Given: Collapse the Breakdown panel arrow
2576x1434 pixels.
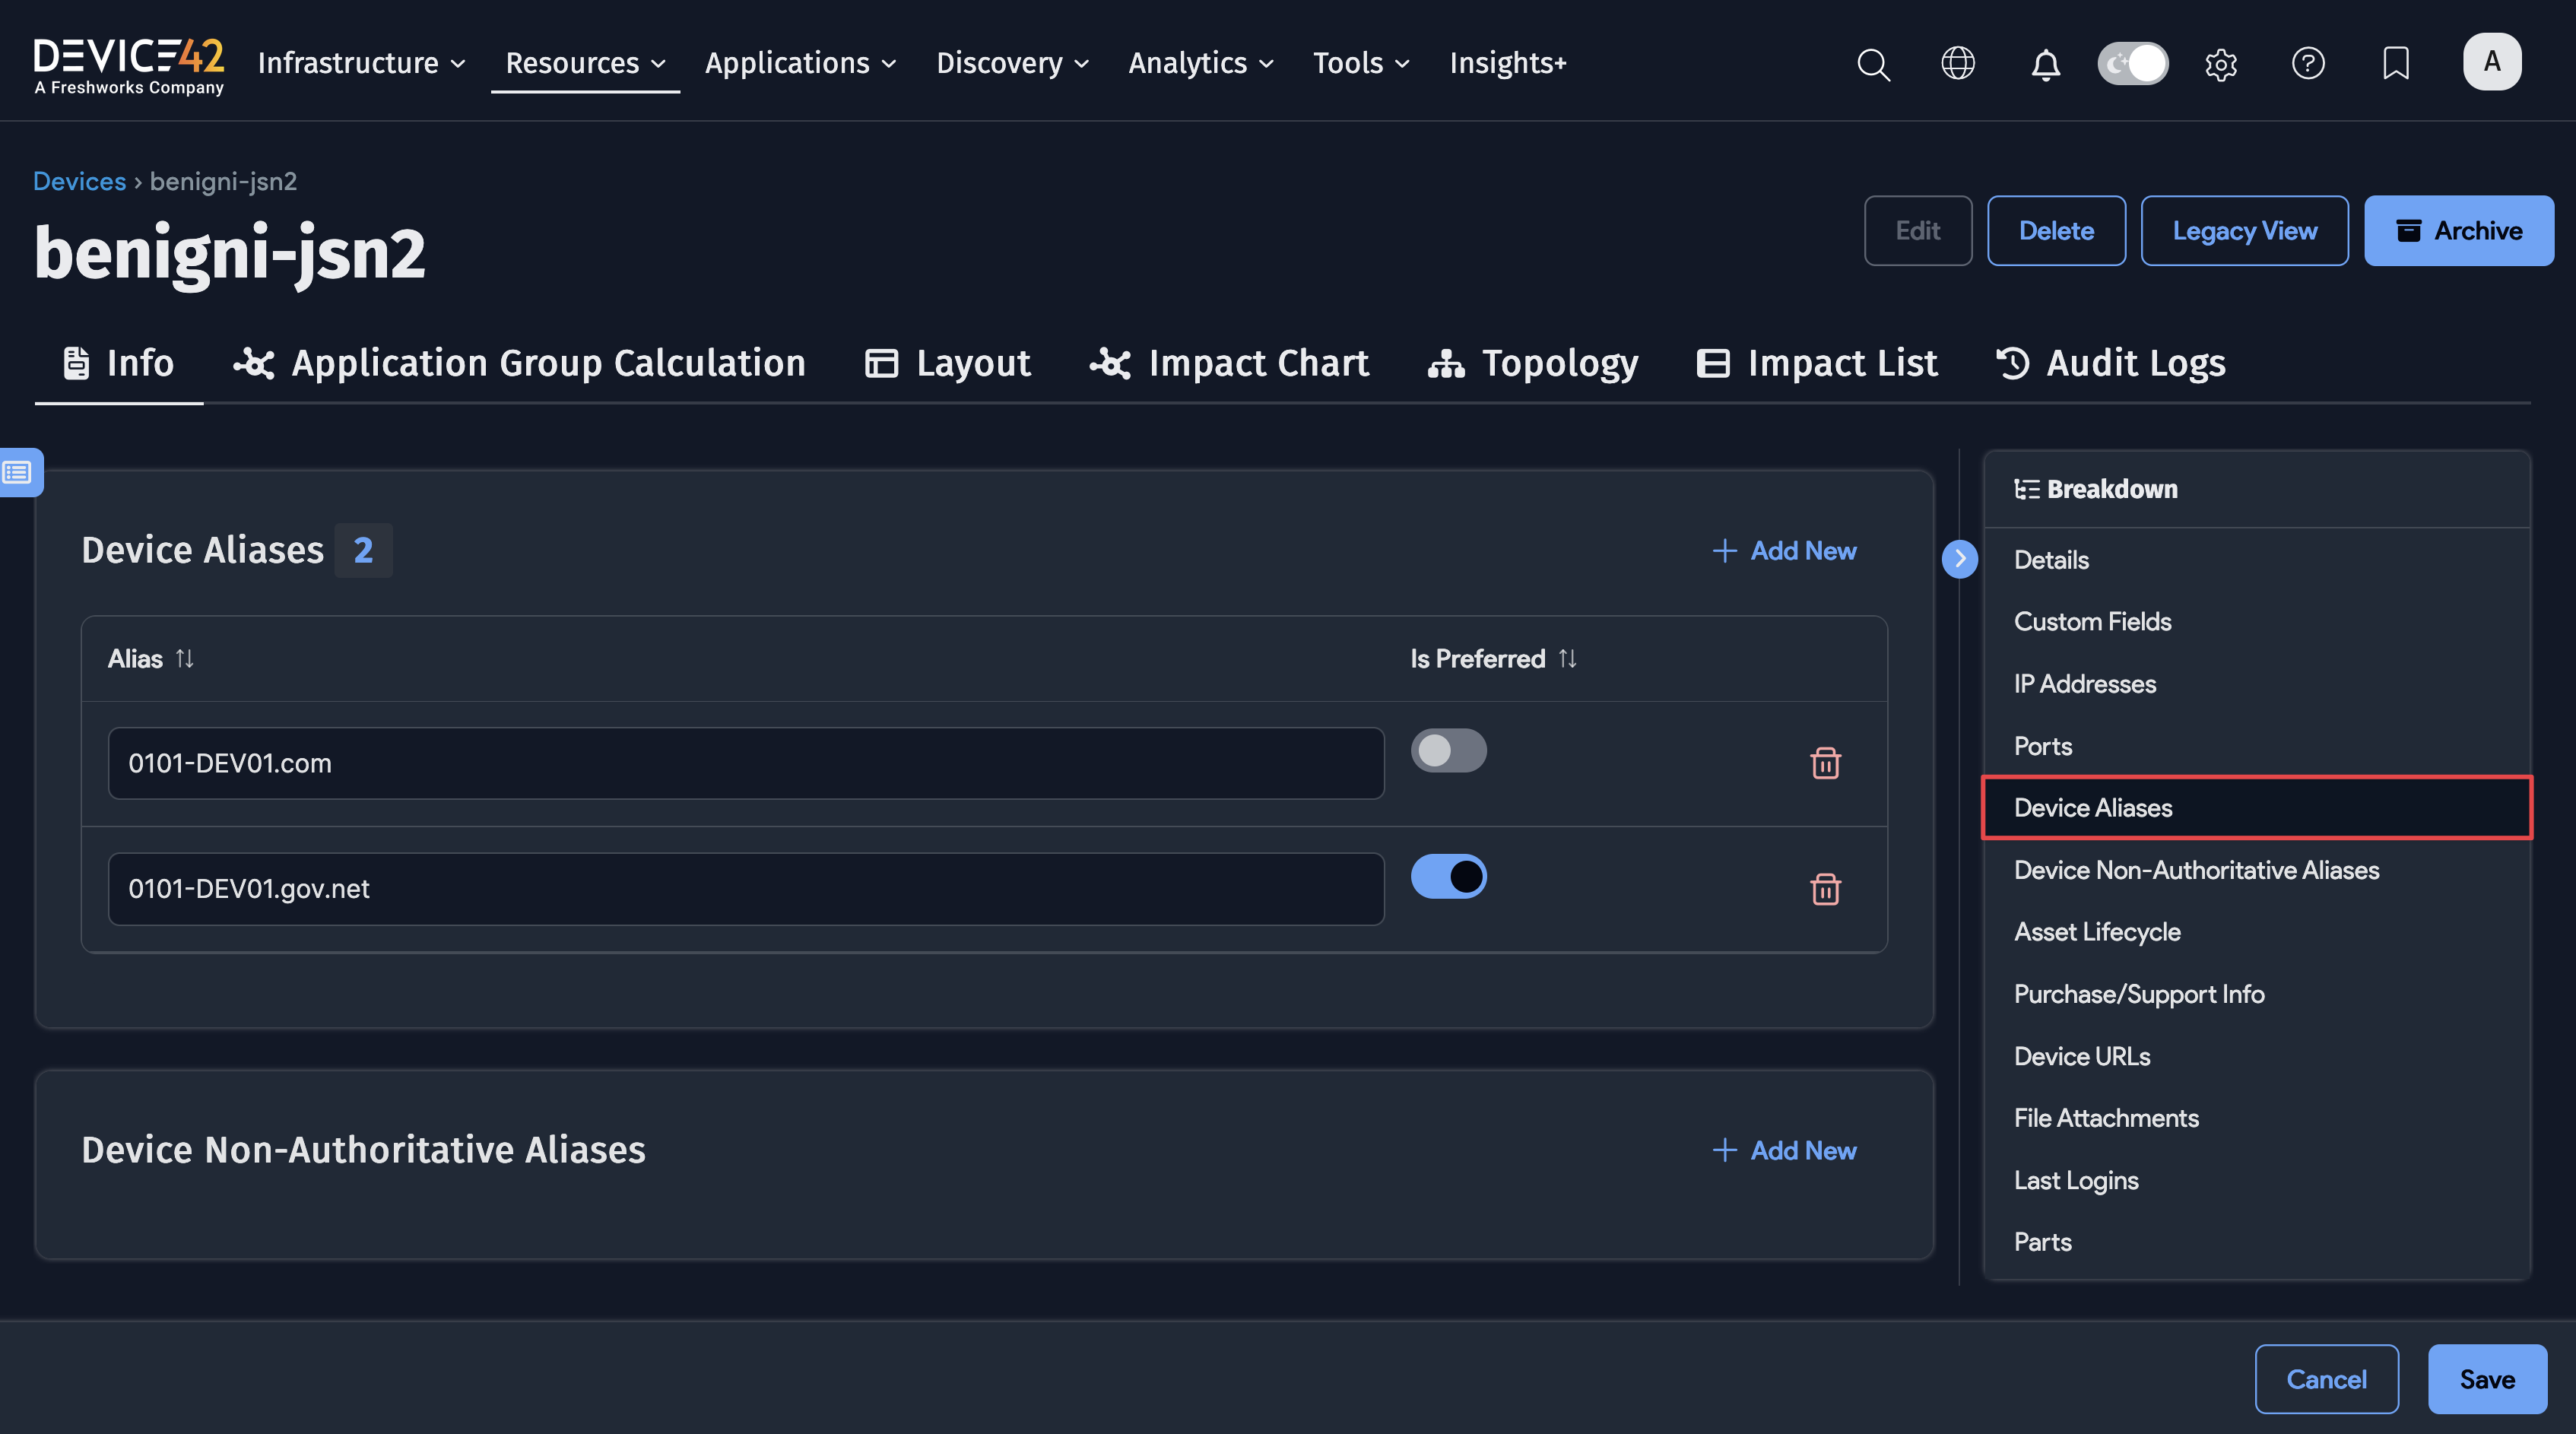Looking at the screenshot, I should pyautogui.click(x=1959, y=559).
